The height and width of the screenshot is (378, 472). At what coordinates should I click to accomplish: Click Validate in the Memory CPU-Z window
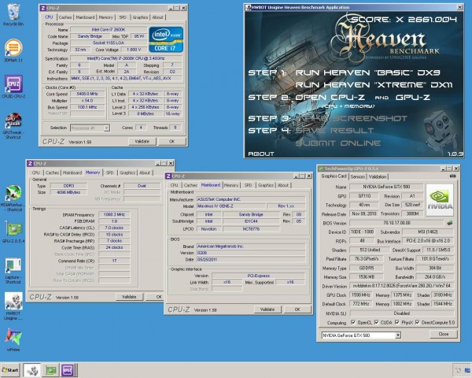point(129,297)
